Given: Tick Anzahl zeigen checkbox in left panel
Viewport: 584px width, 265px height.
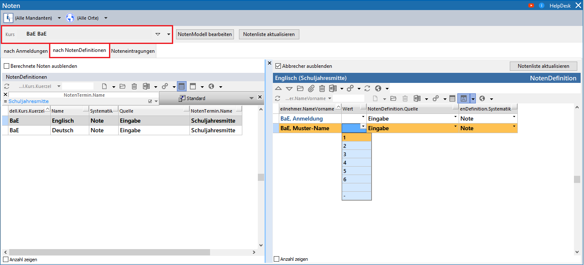Looking at the screenshot, I should click(x=5, y=260).
